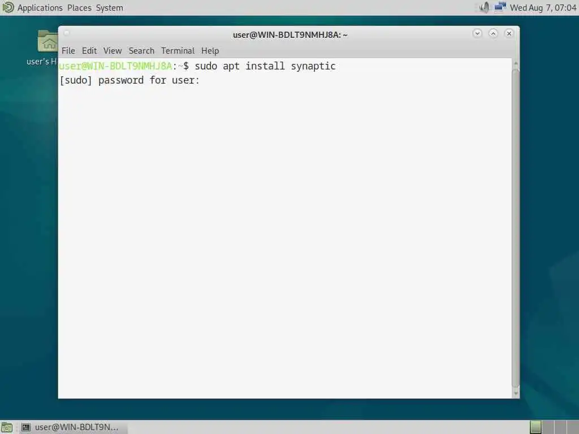Close the terminal window
The width and height of the screenshot is (579, 434).
pos(509,33)
